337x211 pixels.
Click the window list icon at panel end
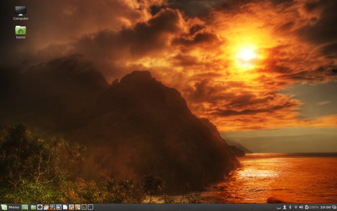[334, 207]
